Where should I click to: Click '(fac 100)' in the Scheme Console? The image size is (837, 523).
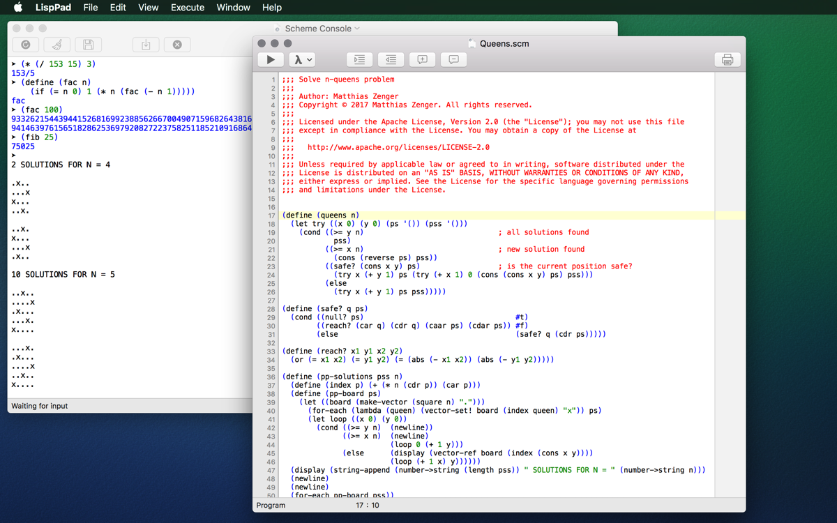[42, 109]
